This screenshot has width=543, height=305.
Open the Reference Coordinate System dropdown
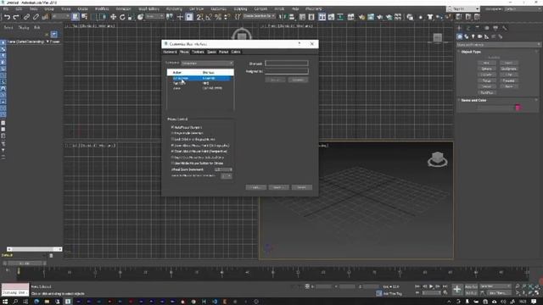click(x=154, y=17)
